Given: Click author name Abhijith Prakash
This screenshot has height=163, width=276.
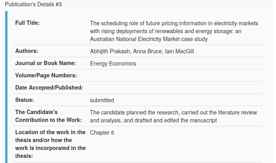Looking at the screenshot, I should pyautogui.click(x=110, y=51).
